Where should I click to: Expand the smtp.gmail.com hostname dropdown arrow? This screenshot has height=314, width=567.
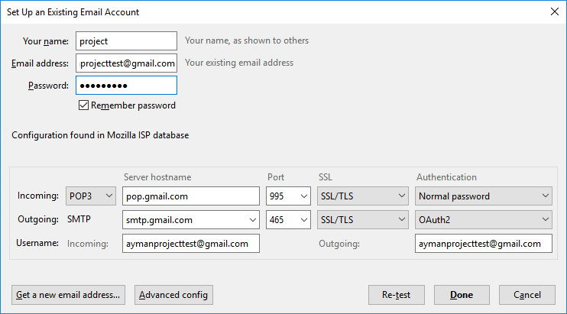pos(253,220)
